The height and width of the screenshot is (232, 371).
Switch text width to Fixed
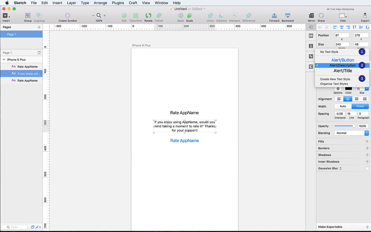point(360,106)
